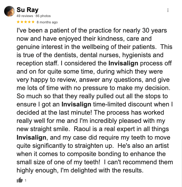Open the three-dot review options menu

pos(168,10)
